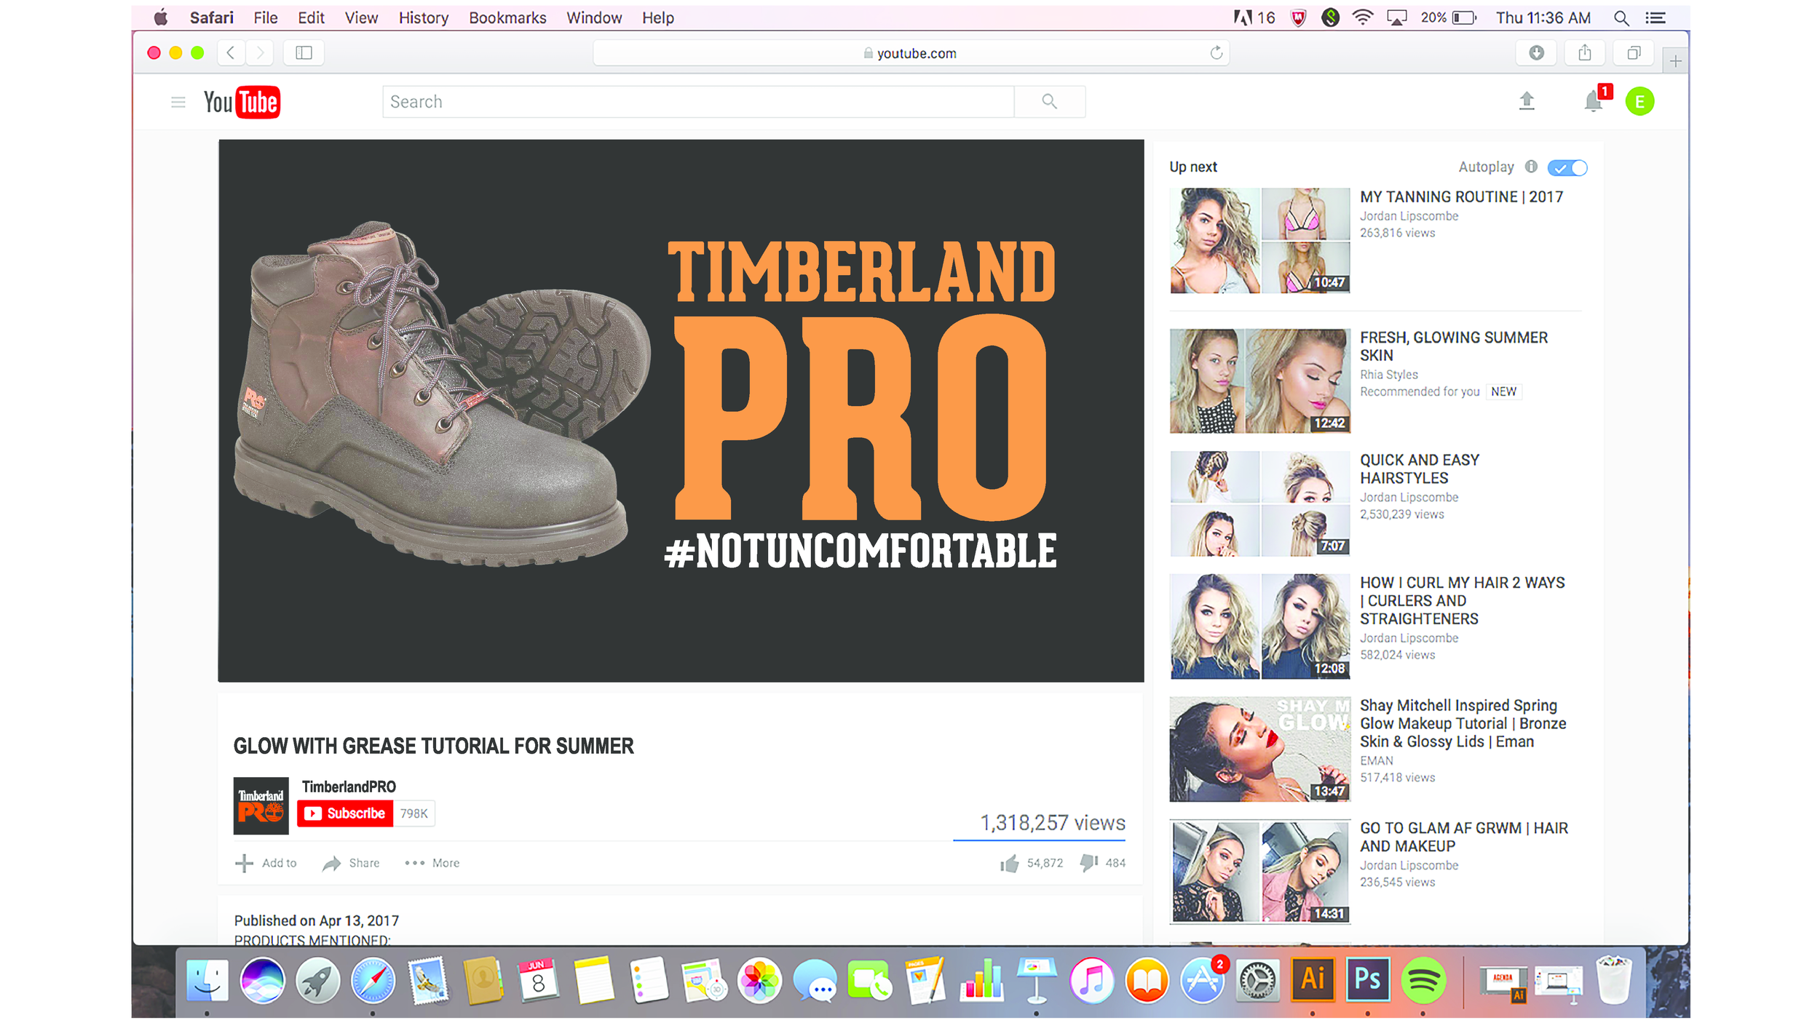
Task: Open iTunes from the Dock
Action: tap(1091, 980)
